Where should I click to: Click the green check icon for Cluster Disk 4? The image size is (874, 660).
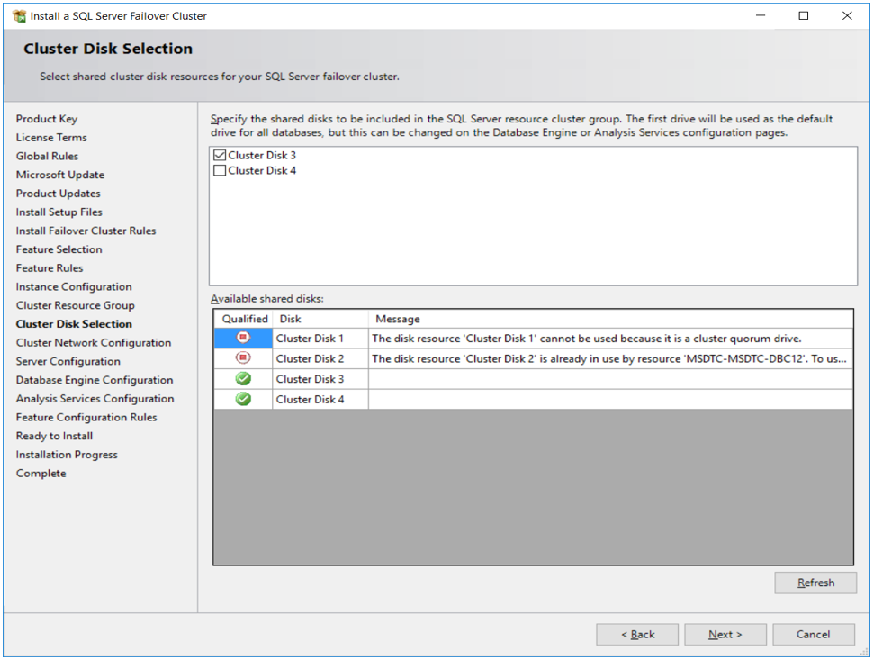(243, 399)
